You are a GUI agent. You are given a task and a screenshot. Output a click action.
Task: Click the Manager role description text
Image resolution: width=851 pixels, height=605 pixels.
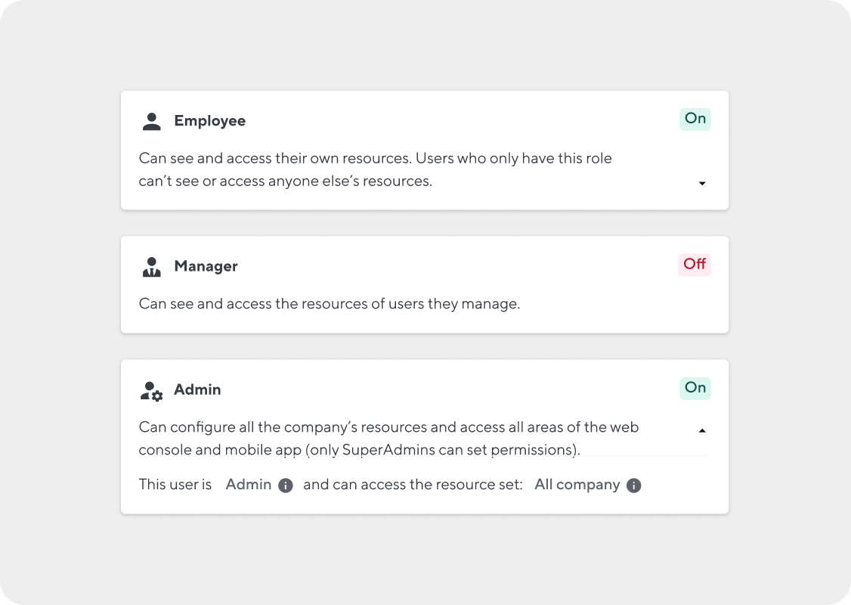(x=330, y=303)
